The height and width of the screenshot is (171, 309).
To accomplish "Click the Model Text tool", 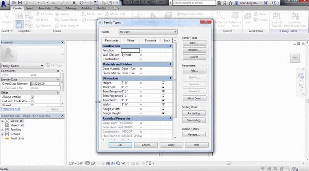I will coord(115,14).
